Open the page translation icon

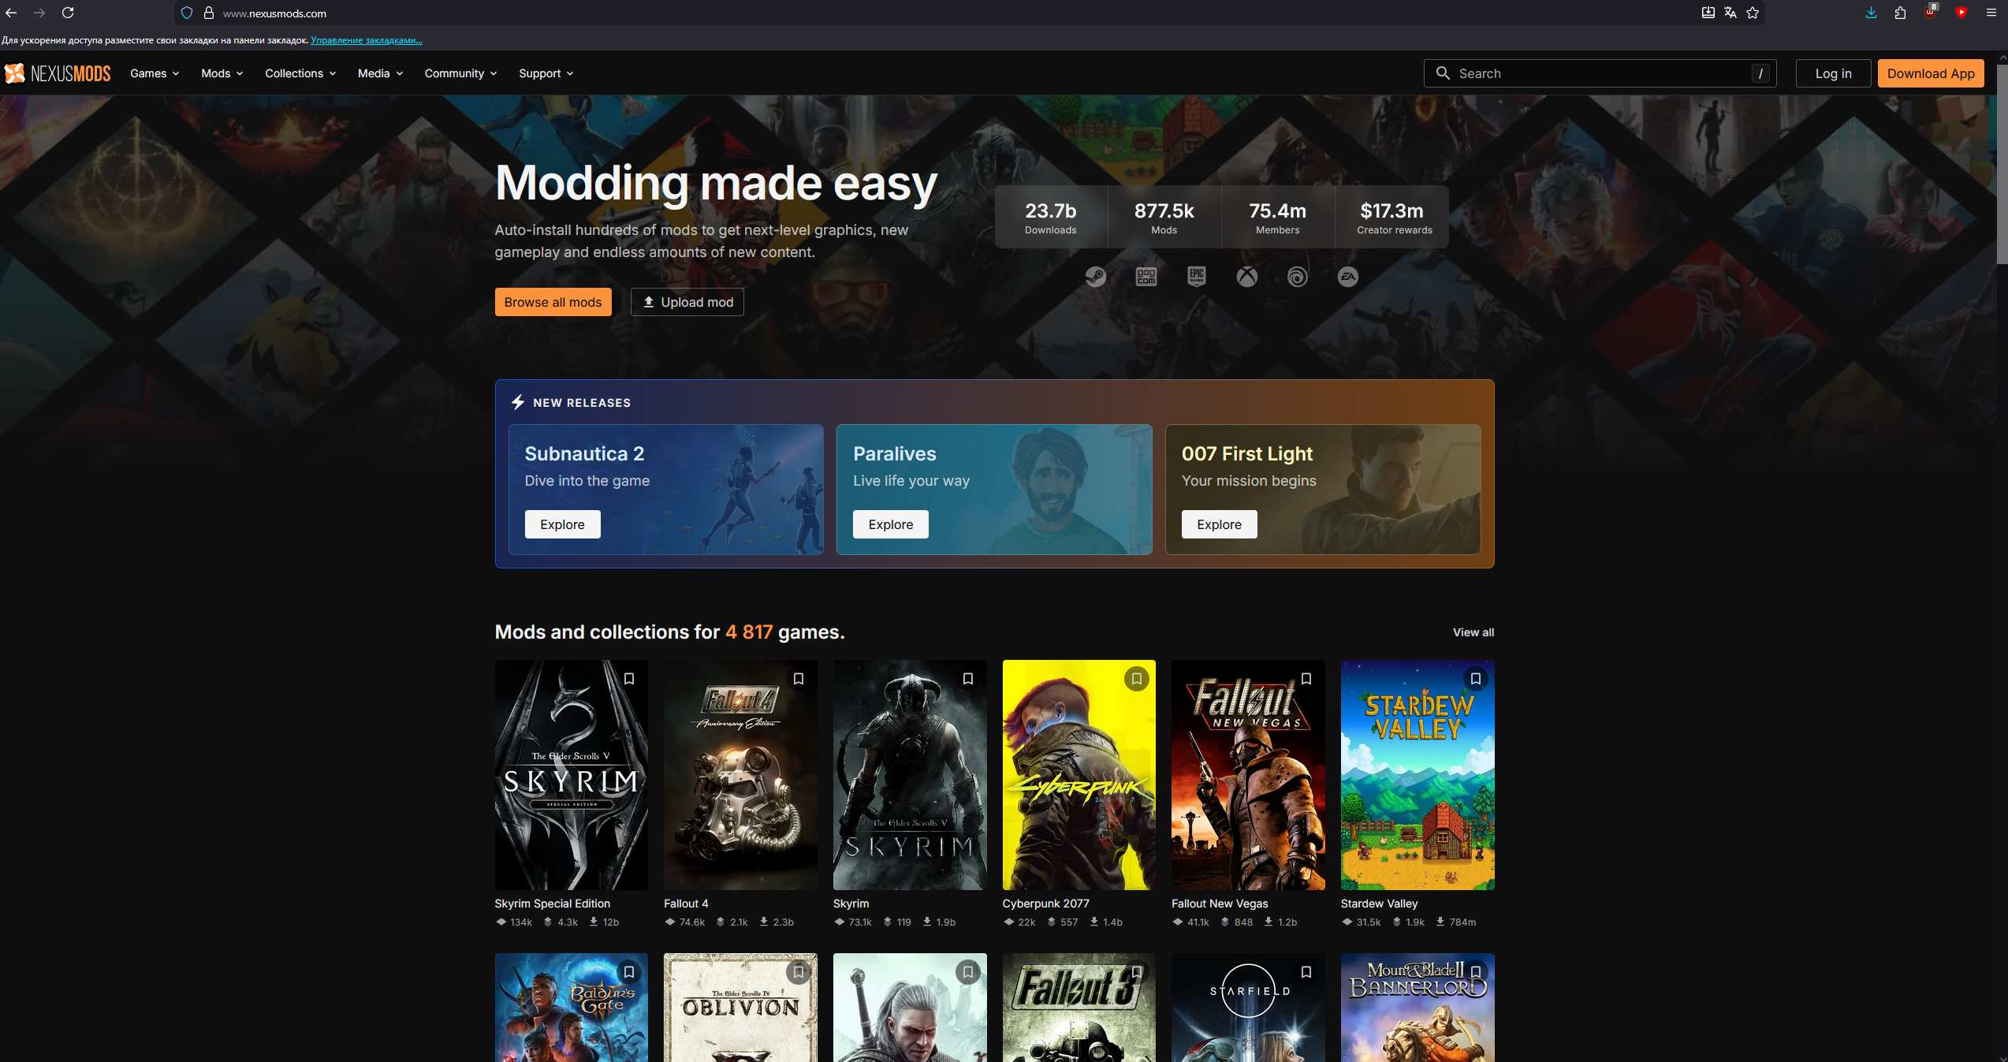pyautogui.click(x=1730, y=13)
